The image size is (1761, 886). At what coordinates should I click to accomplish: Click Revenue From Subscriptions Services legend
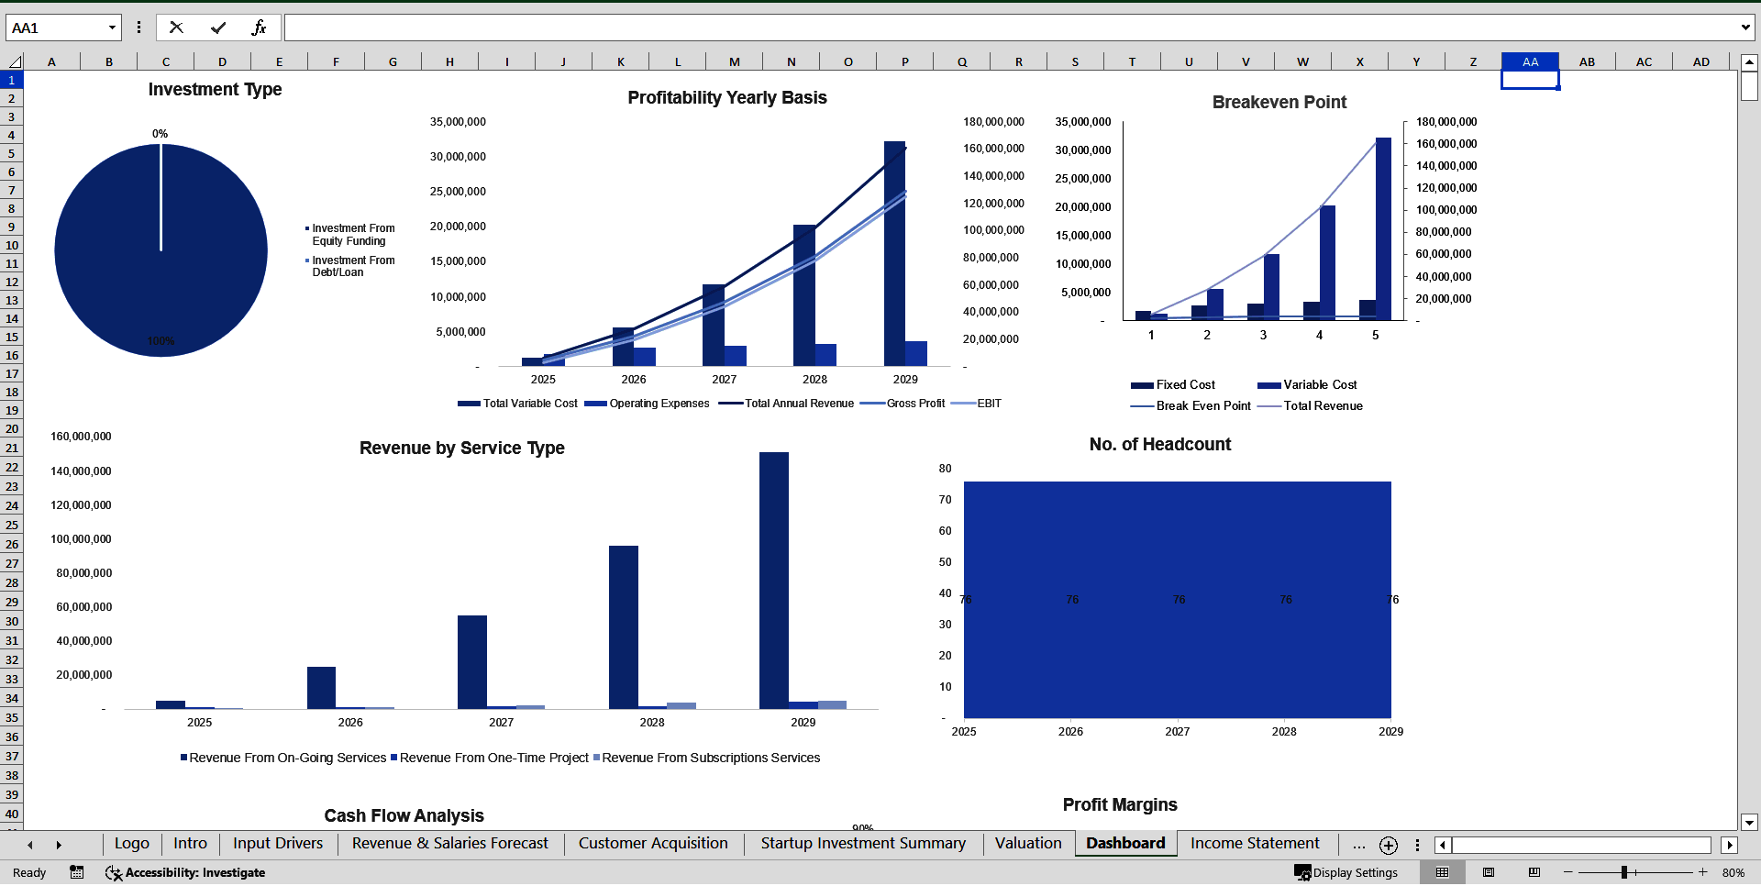(x=707, y=758)
